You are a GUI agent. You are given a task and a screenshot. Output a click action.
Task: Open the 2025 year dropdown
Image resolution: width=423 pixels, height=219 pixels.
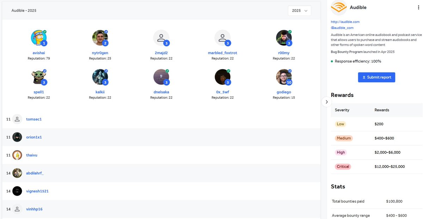point(299,11)
